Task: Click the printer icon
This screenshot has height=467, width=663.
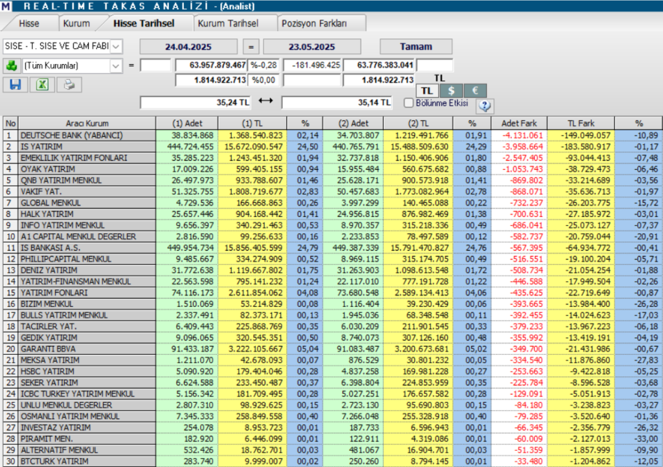Action: [69, 85]
